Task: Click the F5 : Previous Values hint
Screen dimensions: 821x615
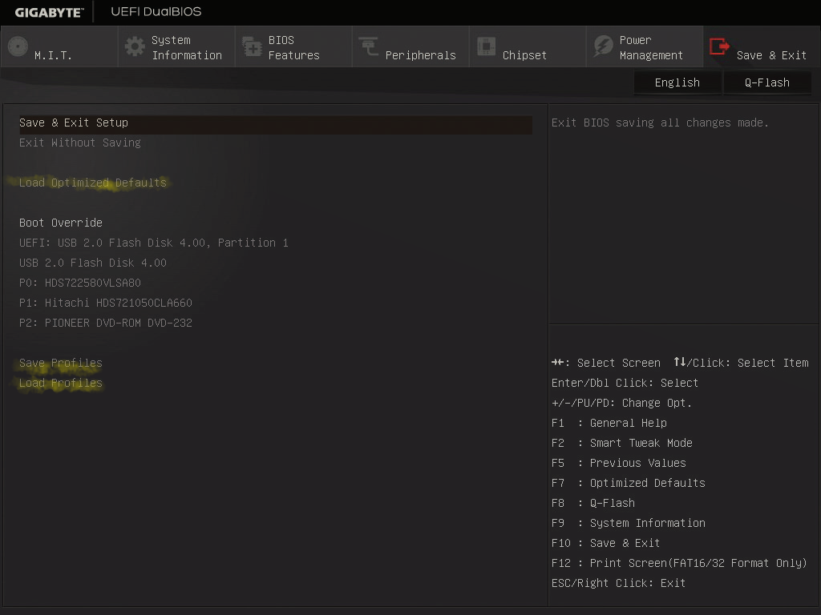Action: coord(619,463)
